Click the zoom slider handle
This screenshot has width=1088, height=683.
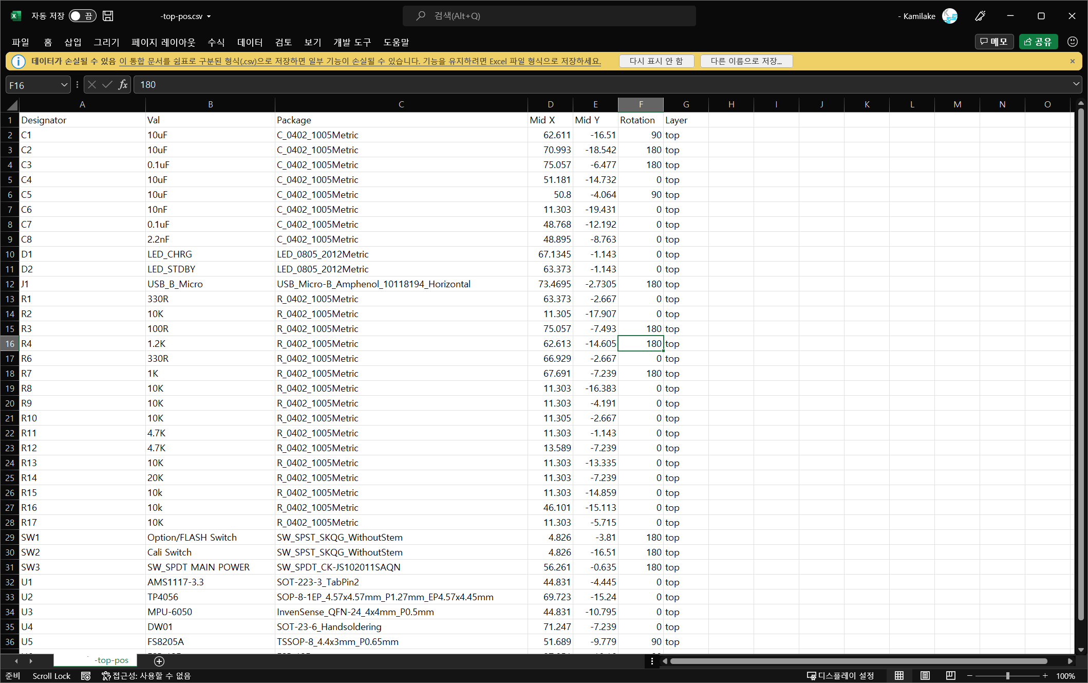click(x=1007, y=676)
